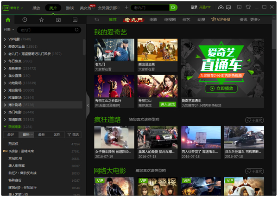Sort list by 最新
278x197 pixels.
pyautogui.click(x=42, y=135)
